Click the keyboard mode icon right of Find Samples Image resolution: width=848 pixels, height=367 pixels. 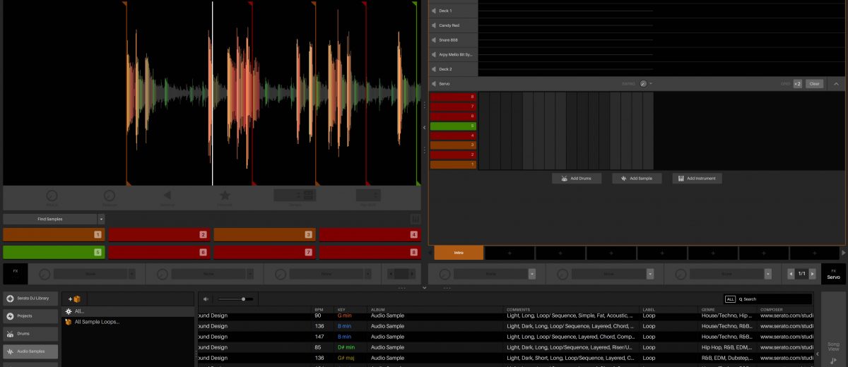(x=416, y=219)
